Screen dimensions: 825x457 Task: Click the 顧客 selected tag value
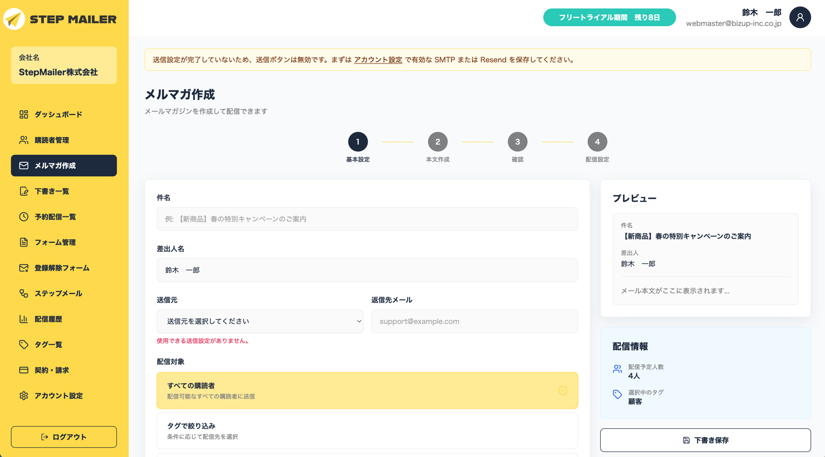tap(635, 402)
